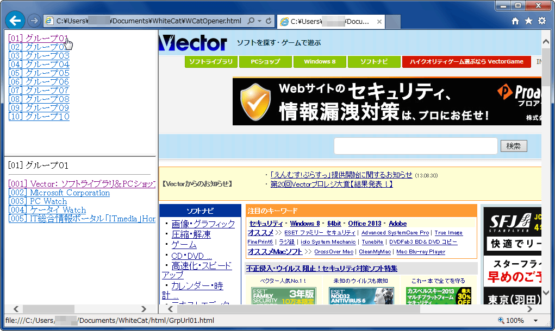555x331 pixels.
Task: Open favorites with the star icon
Action: coord(528,21)
